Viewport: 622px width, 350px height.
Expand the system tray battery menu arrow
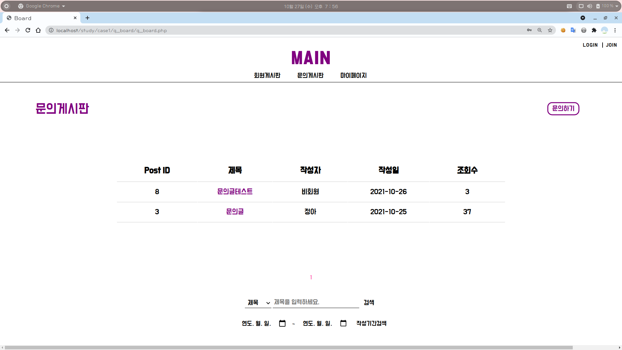tap(617, 6)
